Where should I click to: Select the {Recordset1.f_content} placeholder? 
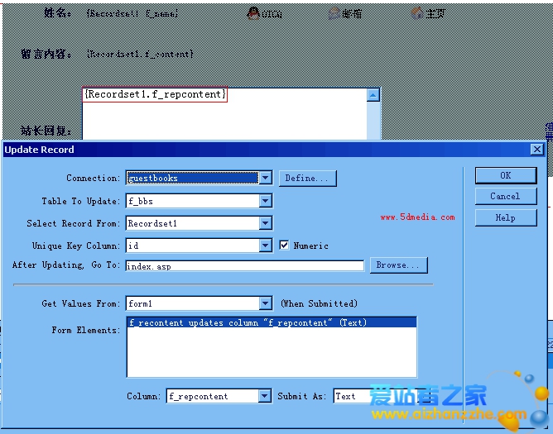coord(141,54)
